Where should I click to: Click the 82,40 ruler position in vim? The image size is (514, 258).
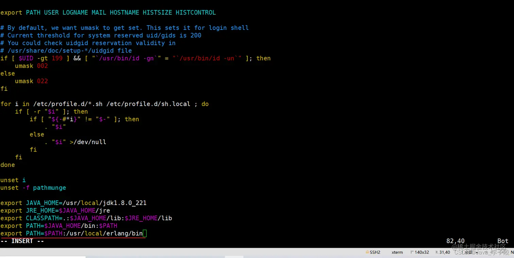point(456,241)
